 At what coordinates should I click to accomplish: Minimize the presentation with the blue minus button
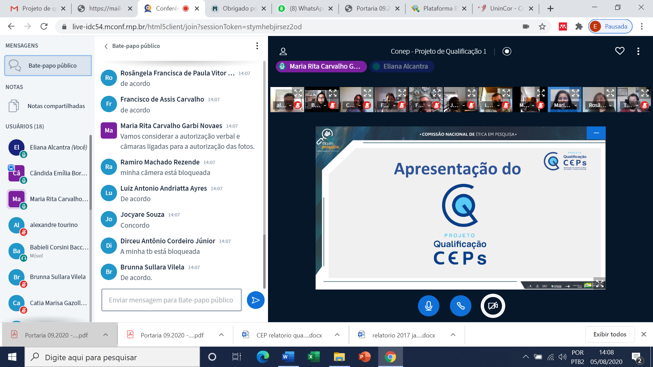point(596,133)
